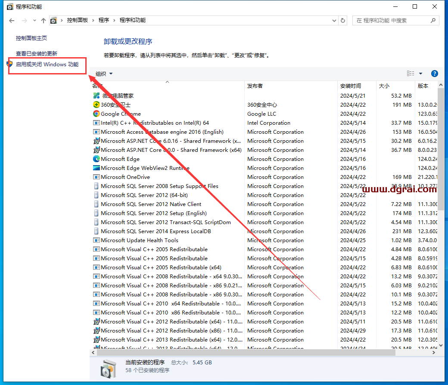
Task: Click install date 2024/5/21
Action: click(353, 95)
